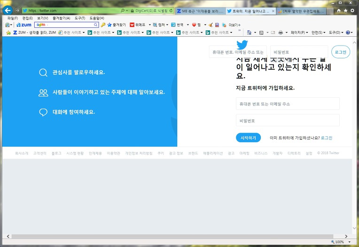The height and width of the screenshot is (247, 359).
Task: Open zoom level dropdown arrow in status bar
Action: (350, 242)
